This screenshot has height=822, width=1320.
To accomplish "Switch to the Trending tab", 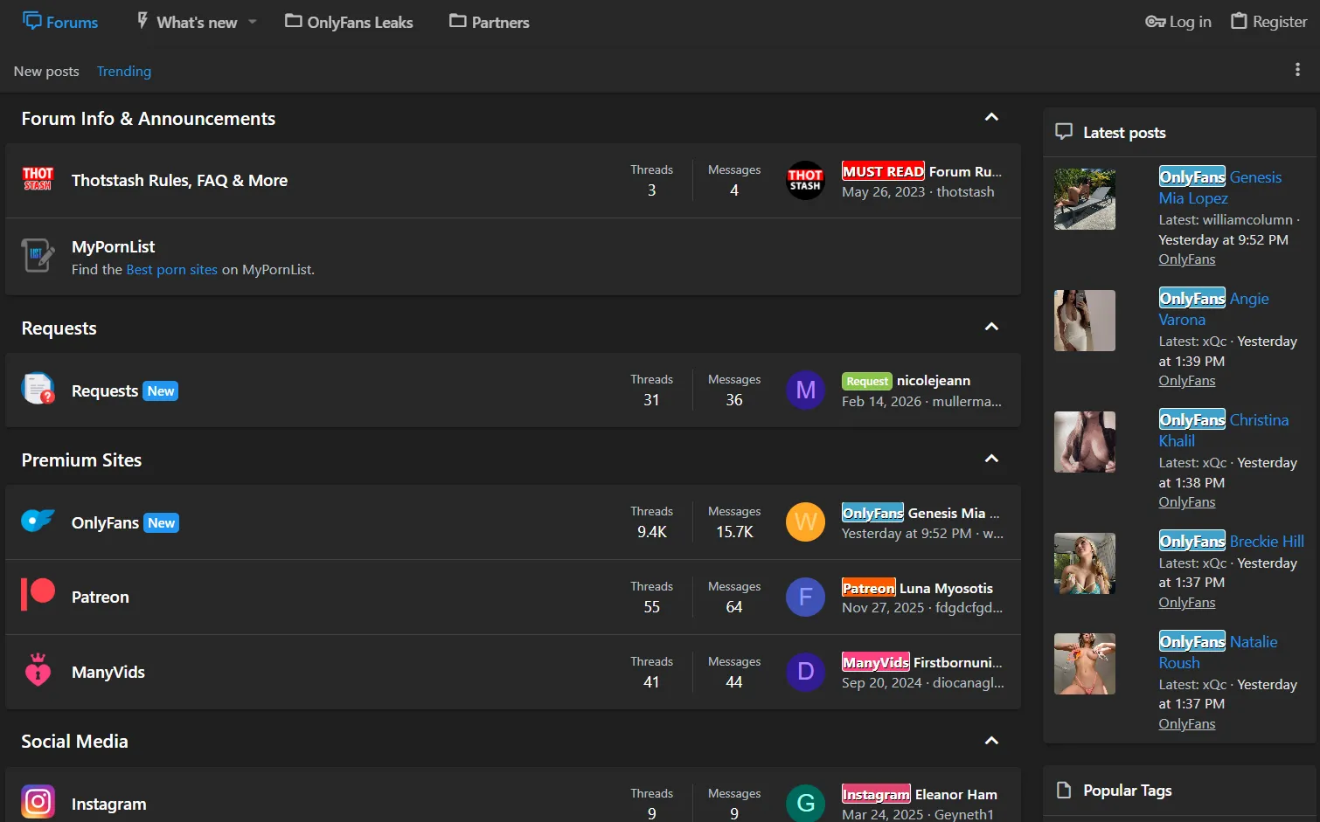I will pyautogui.click(x=123, y=72).
